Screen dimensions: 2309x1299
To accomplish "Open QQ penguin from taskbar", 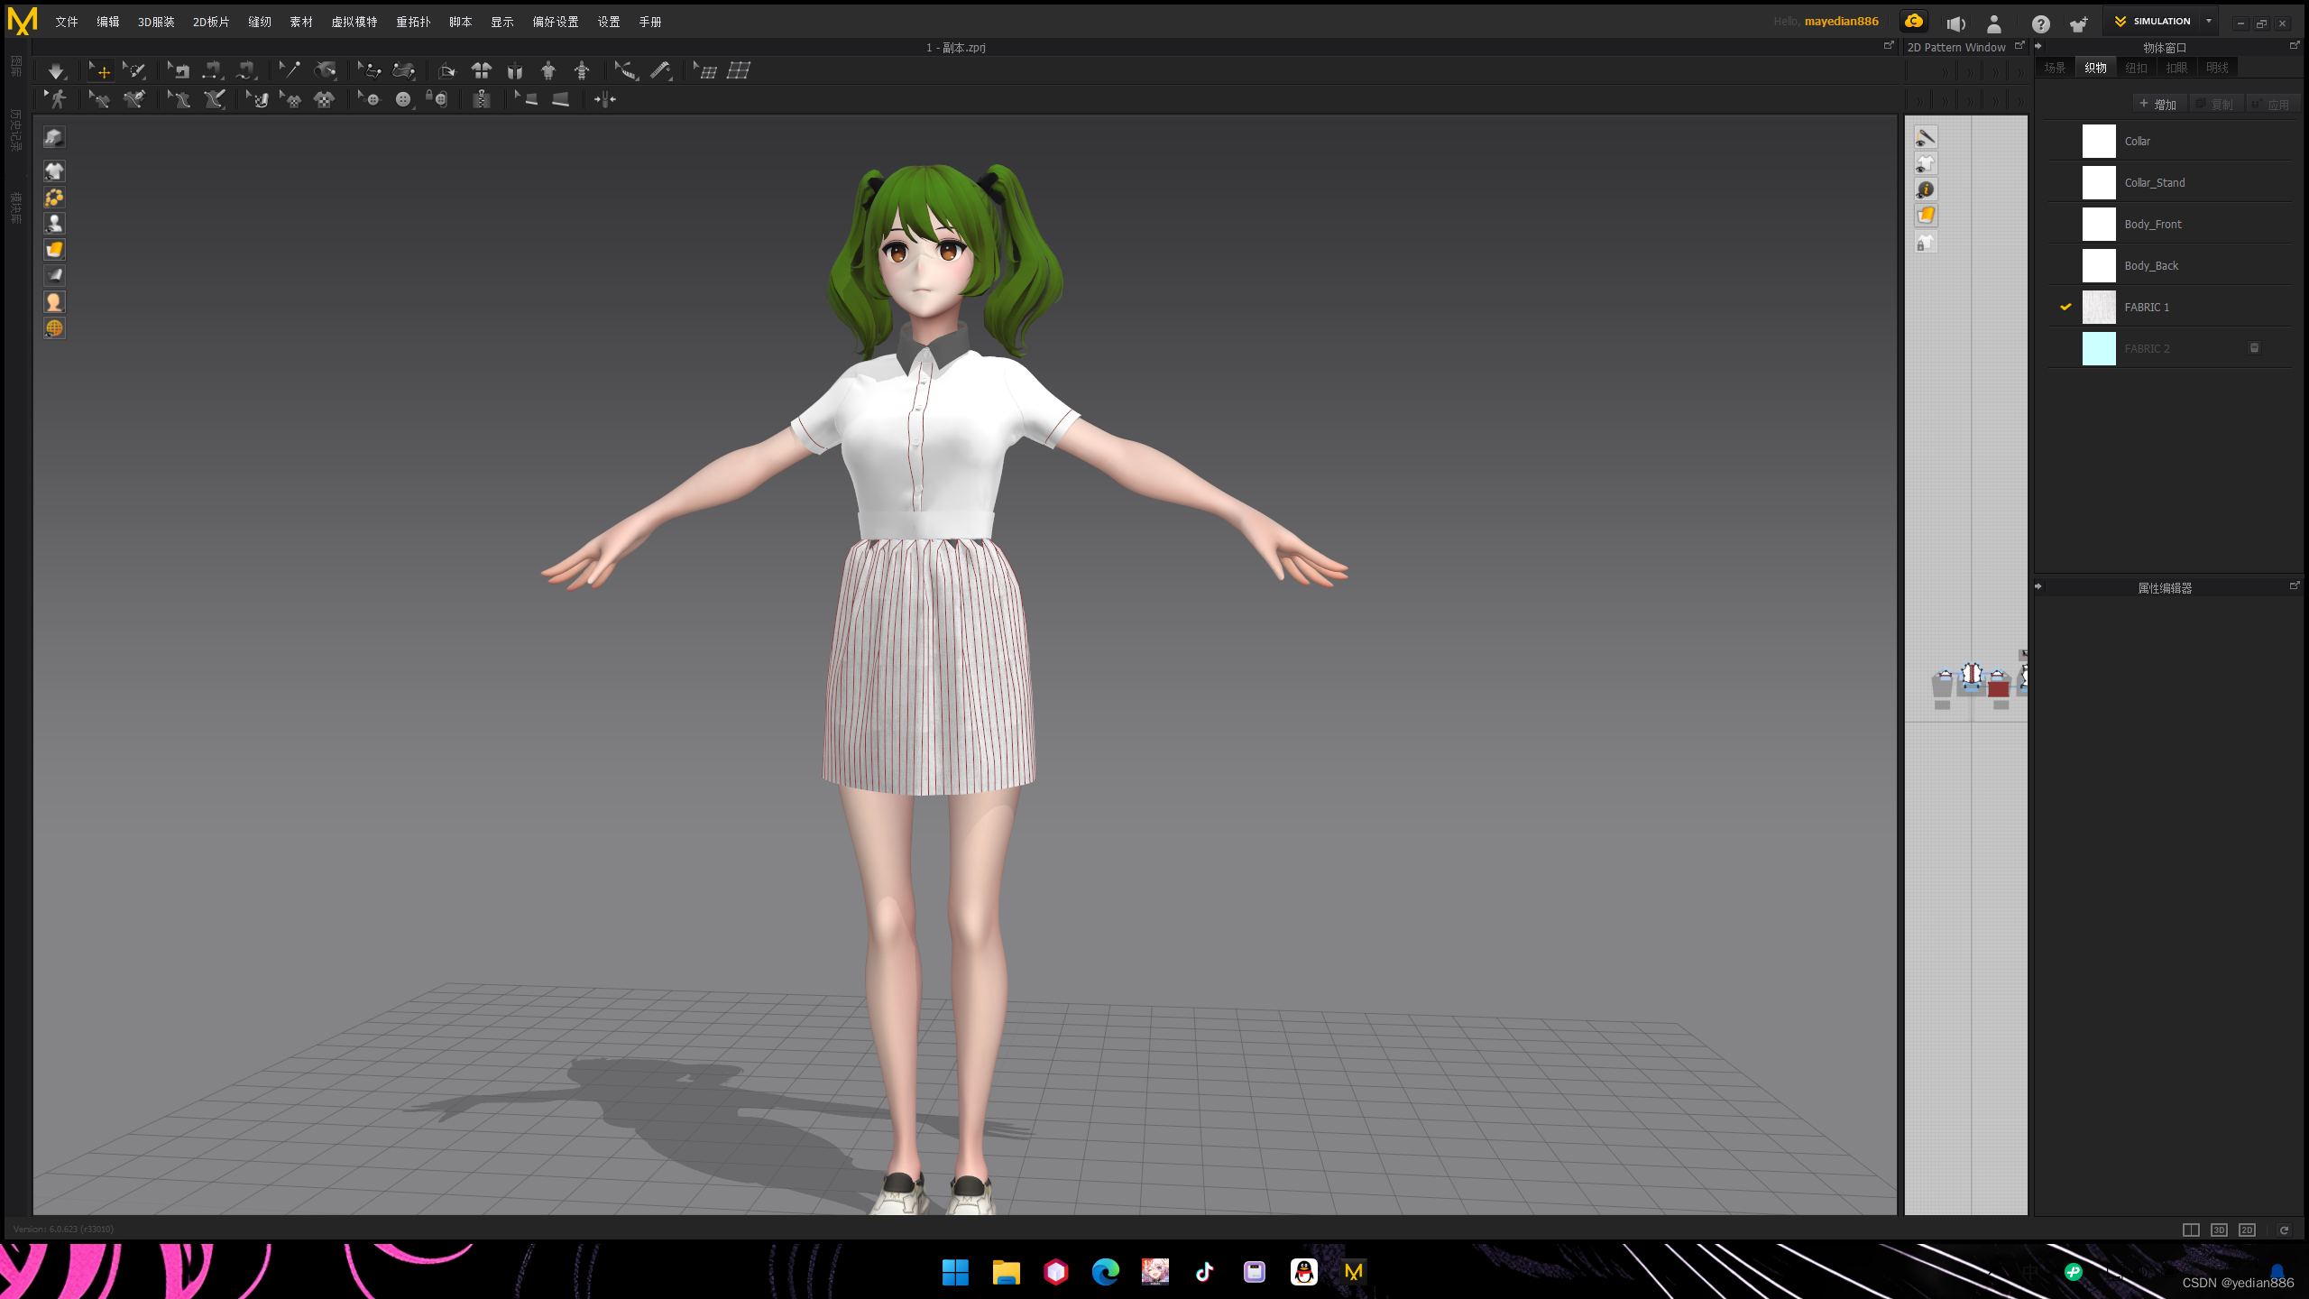I will tap(1303, 1272).
